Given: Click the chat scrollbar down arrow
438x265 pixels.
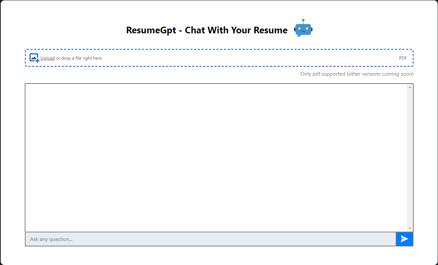Looking at the screenshot, I should click(410, 228).
